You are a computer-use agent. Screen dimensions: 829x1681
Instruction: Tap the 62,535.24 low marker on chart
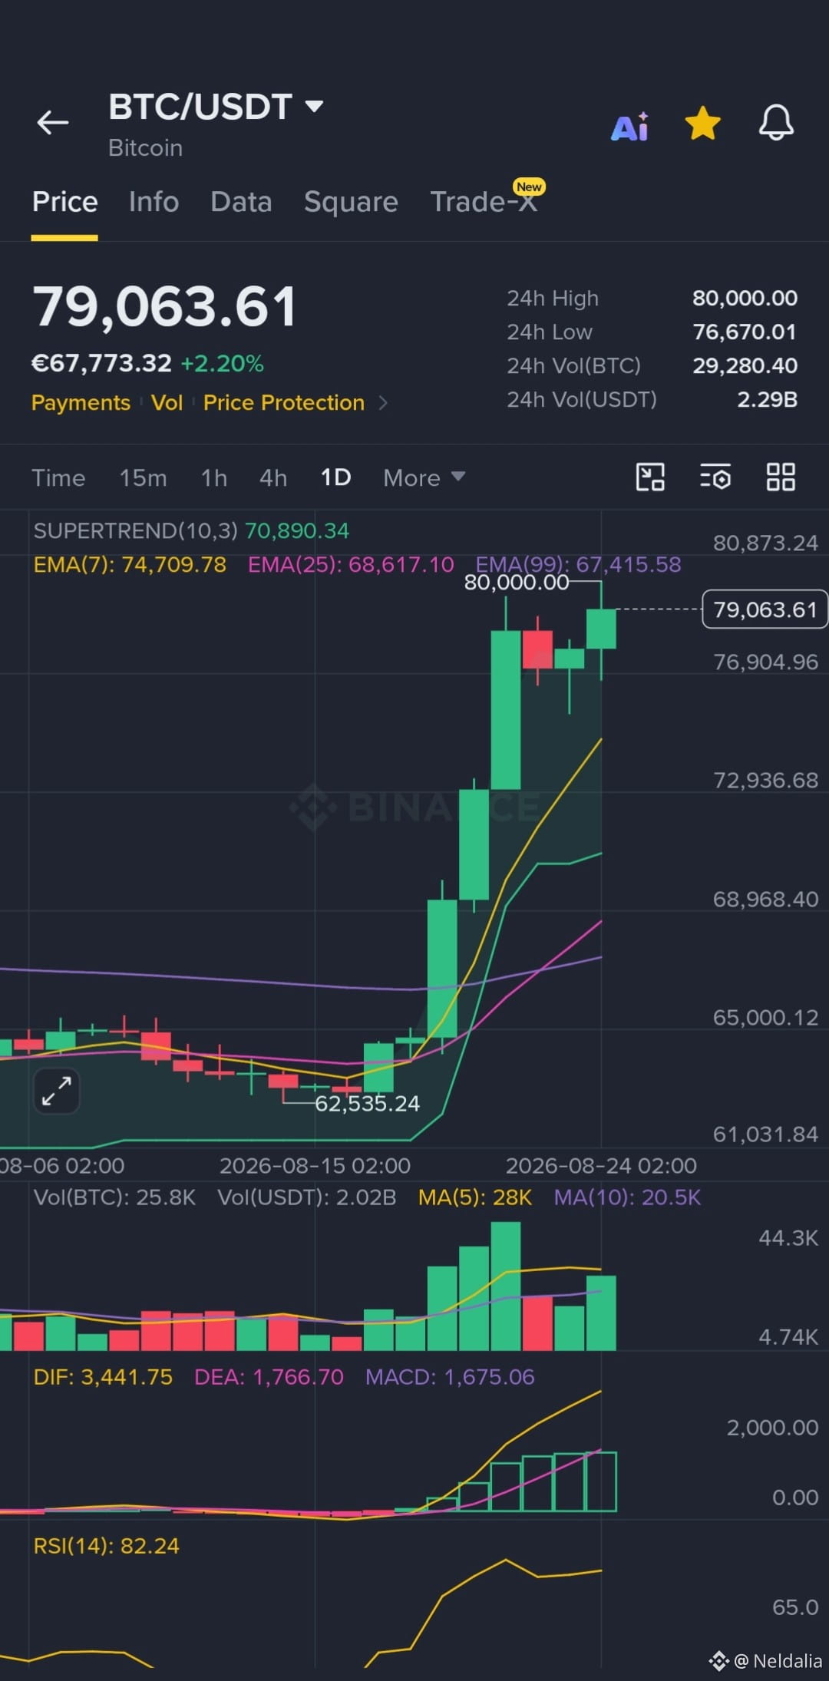click(x=367, y=1104)
